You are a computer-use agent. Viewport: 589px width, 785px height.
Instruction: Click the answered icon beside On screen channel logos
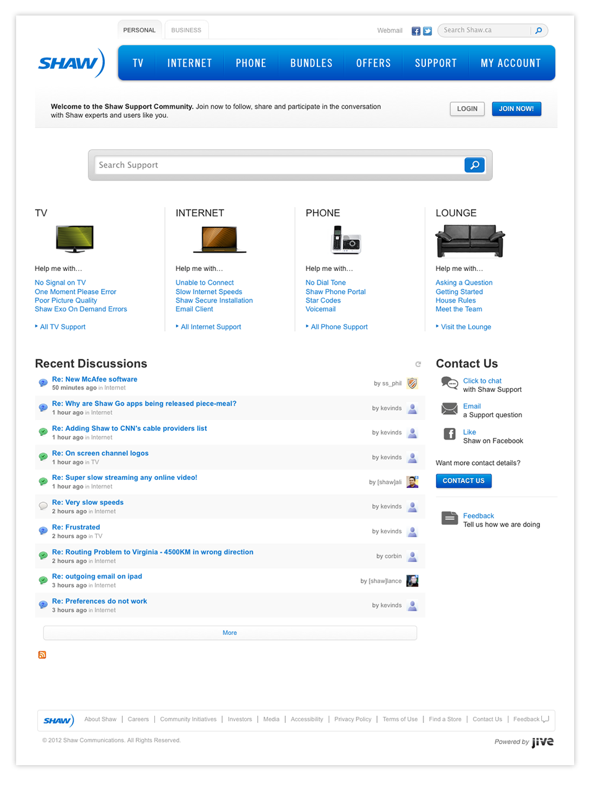click(43, 457)
